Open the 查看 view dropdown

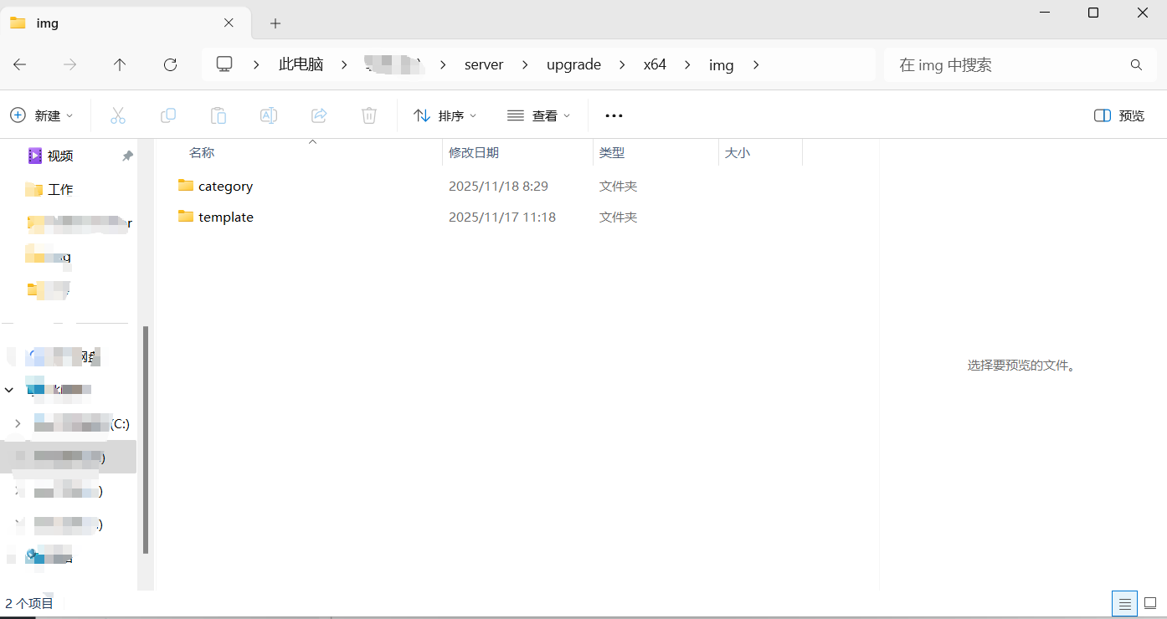coord(539,115)
